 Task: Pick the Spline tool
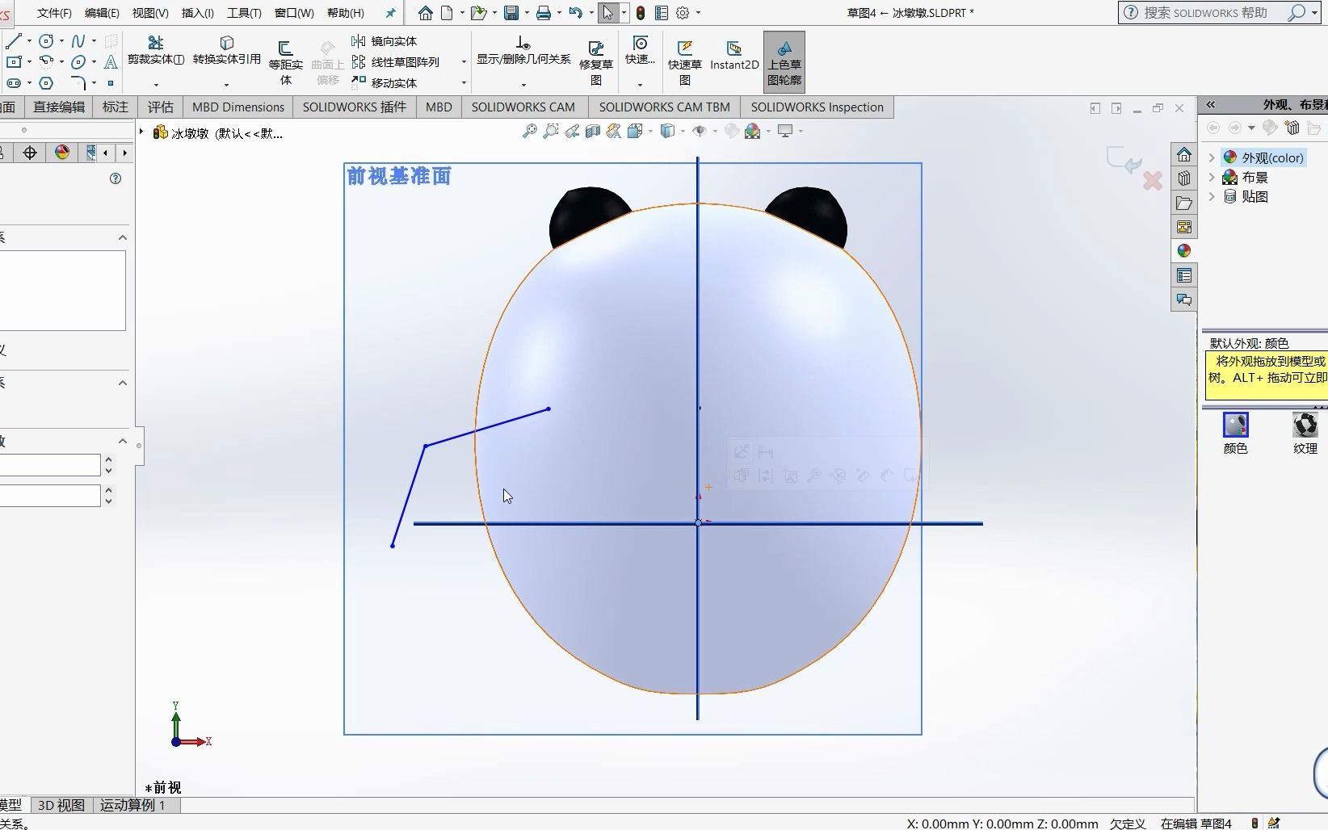78,40
